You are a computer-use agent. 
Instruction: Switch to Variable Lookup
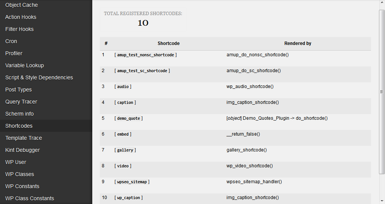[25, 65]
